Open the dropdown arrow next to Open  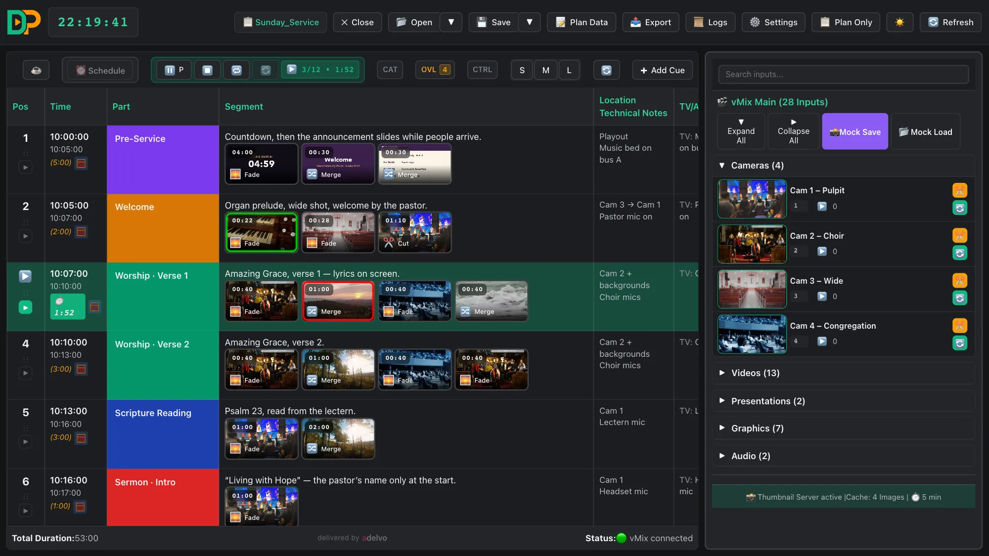coord(451,22)
